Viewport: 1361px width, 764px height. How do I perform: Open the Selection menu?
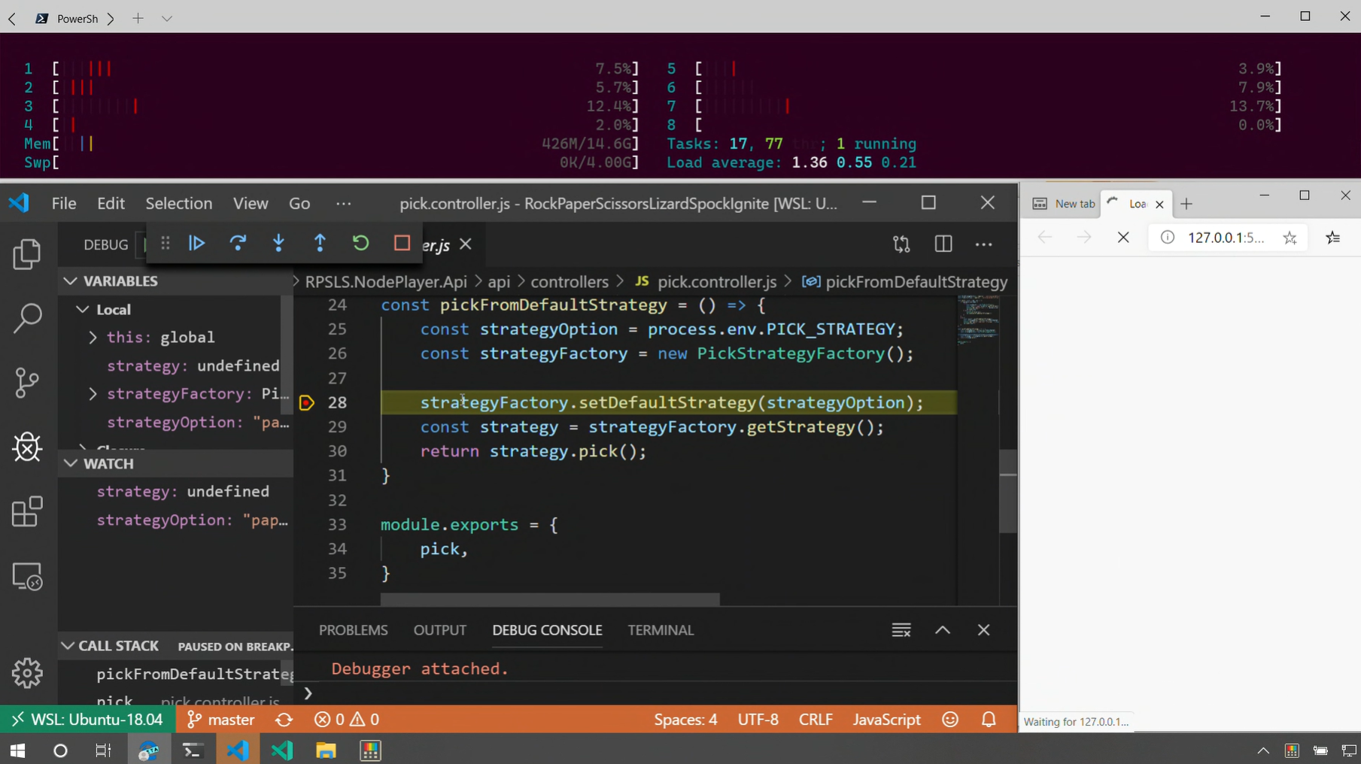tap(178, 203)
